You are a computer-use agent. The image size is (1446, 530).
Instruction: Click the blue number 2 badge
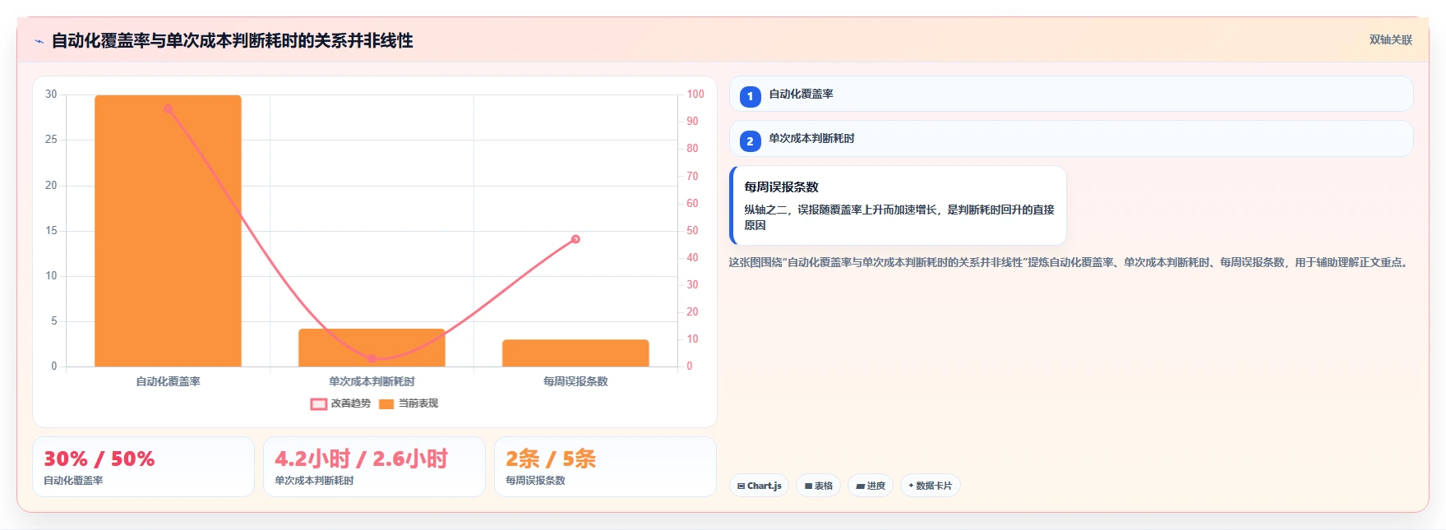750,141
